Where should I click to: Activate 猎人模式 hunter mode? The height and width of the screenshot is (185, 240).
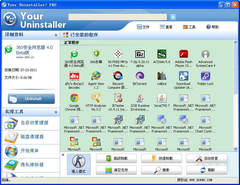[78, 164]
